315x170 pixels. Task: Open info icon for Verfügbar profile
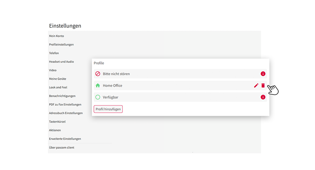[263, 97]
